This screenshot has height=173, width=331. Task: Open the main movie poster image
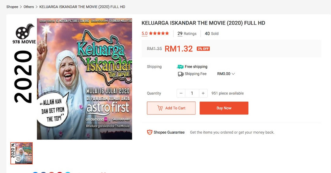tap(84, 79)
